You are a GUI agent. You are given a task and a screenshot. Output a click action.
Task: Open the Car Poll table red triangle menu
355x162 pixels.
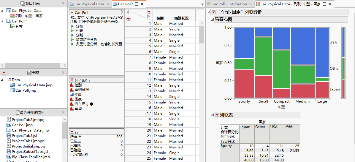[x=72, y=12]
